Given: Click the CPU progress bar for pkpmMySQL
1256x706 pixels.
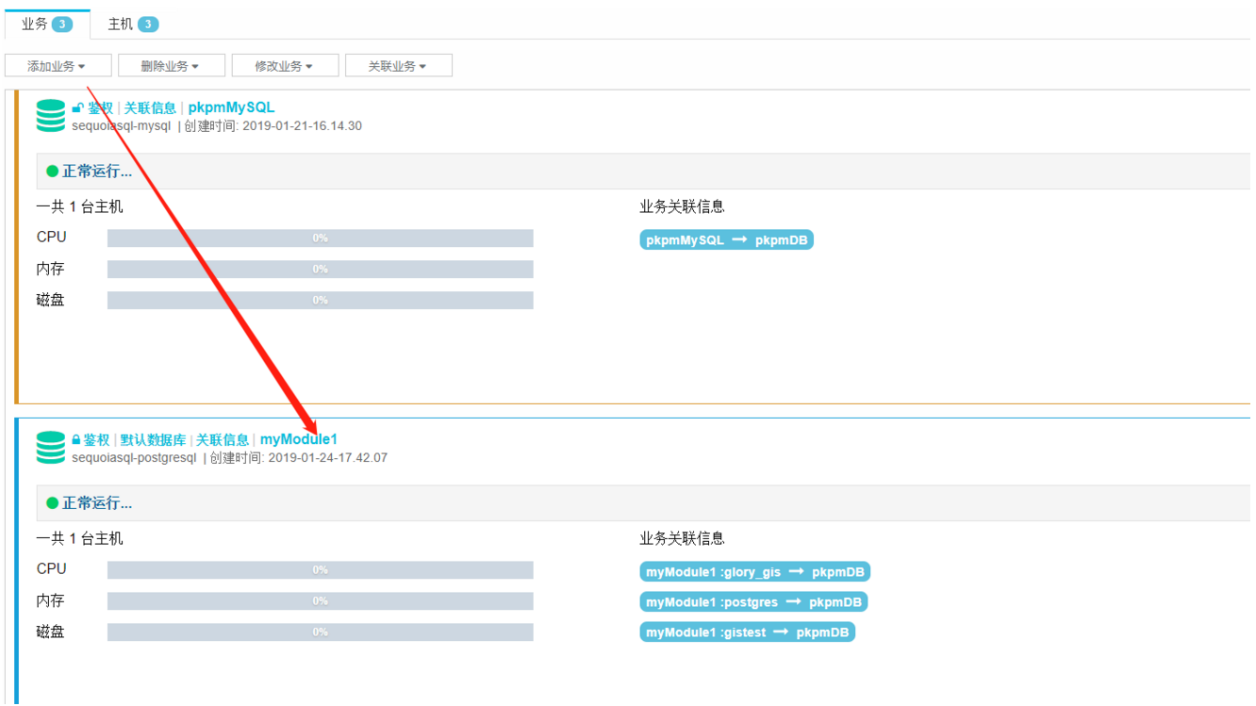Looking at the screenshot, I should point(321,238).
